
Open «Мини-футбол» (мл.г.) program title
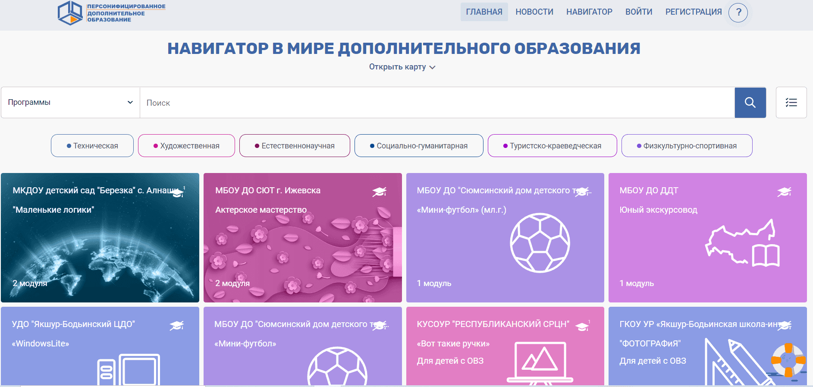point(461,210)
